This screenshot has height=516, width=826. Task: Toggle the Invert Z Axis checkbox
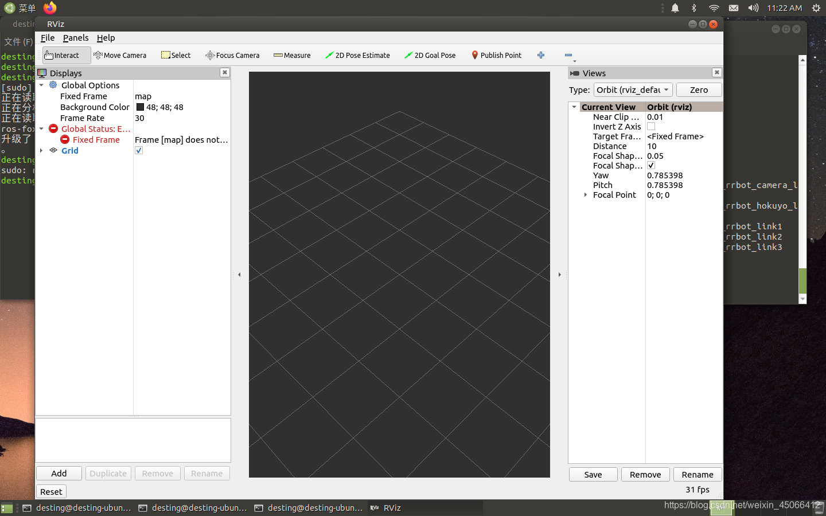(651, 126)
